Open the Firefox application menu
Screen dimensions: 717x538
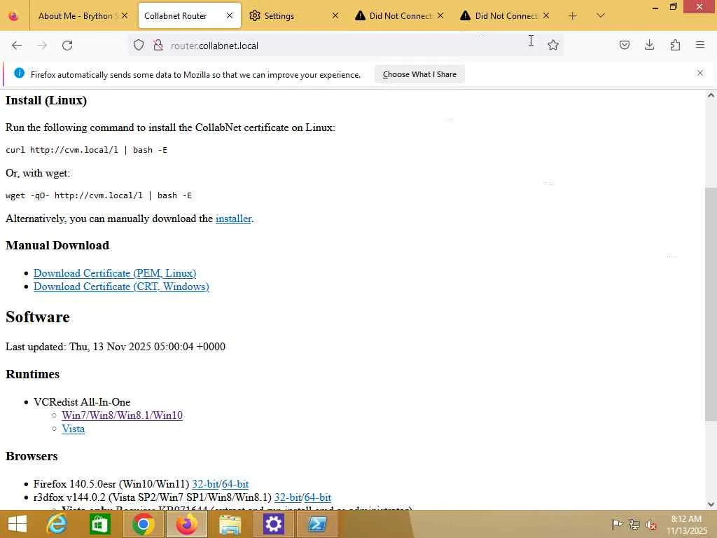[x=700, y=45]
